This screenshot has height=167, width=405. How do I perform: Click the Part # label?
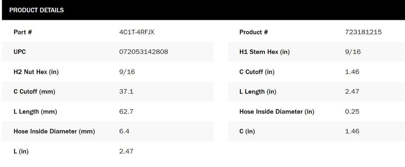tap(23, 32)
